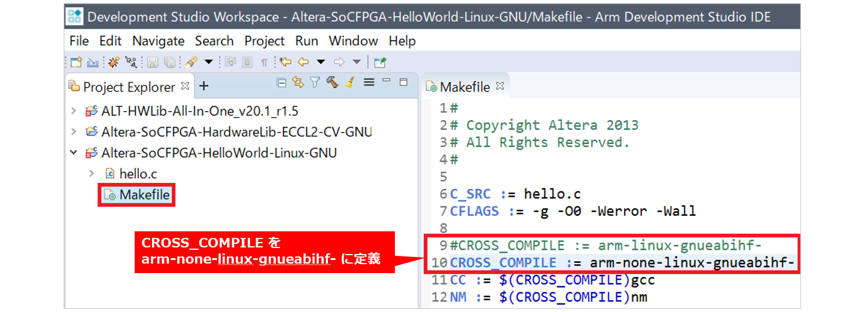This screenshot has width=864, height=312.
Task: Open the File menu
Action: (x=79, y=41)
